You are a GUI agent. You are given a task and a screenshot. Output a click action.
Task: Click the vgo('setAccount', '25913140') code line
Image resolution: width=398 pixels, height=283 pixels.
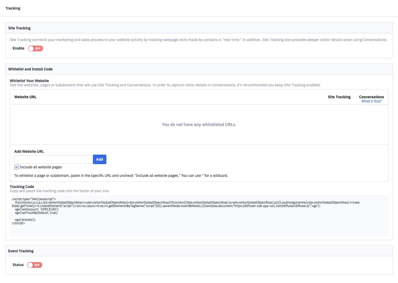click(x=37, y=209)
